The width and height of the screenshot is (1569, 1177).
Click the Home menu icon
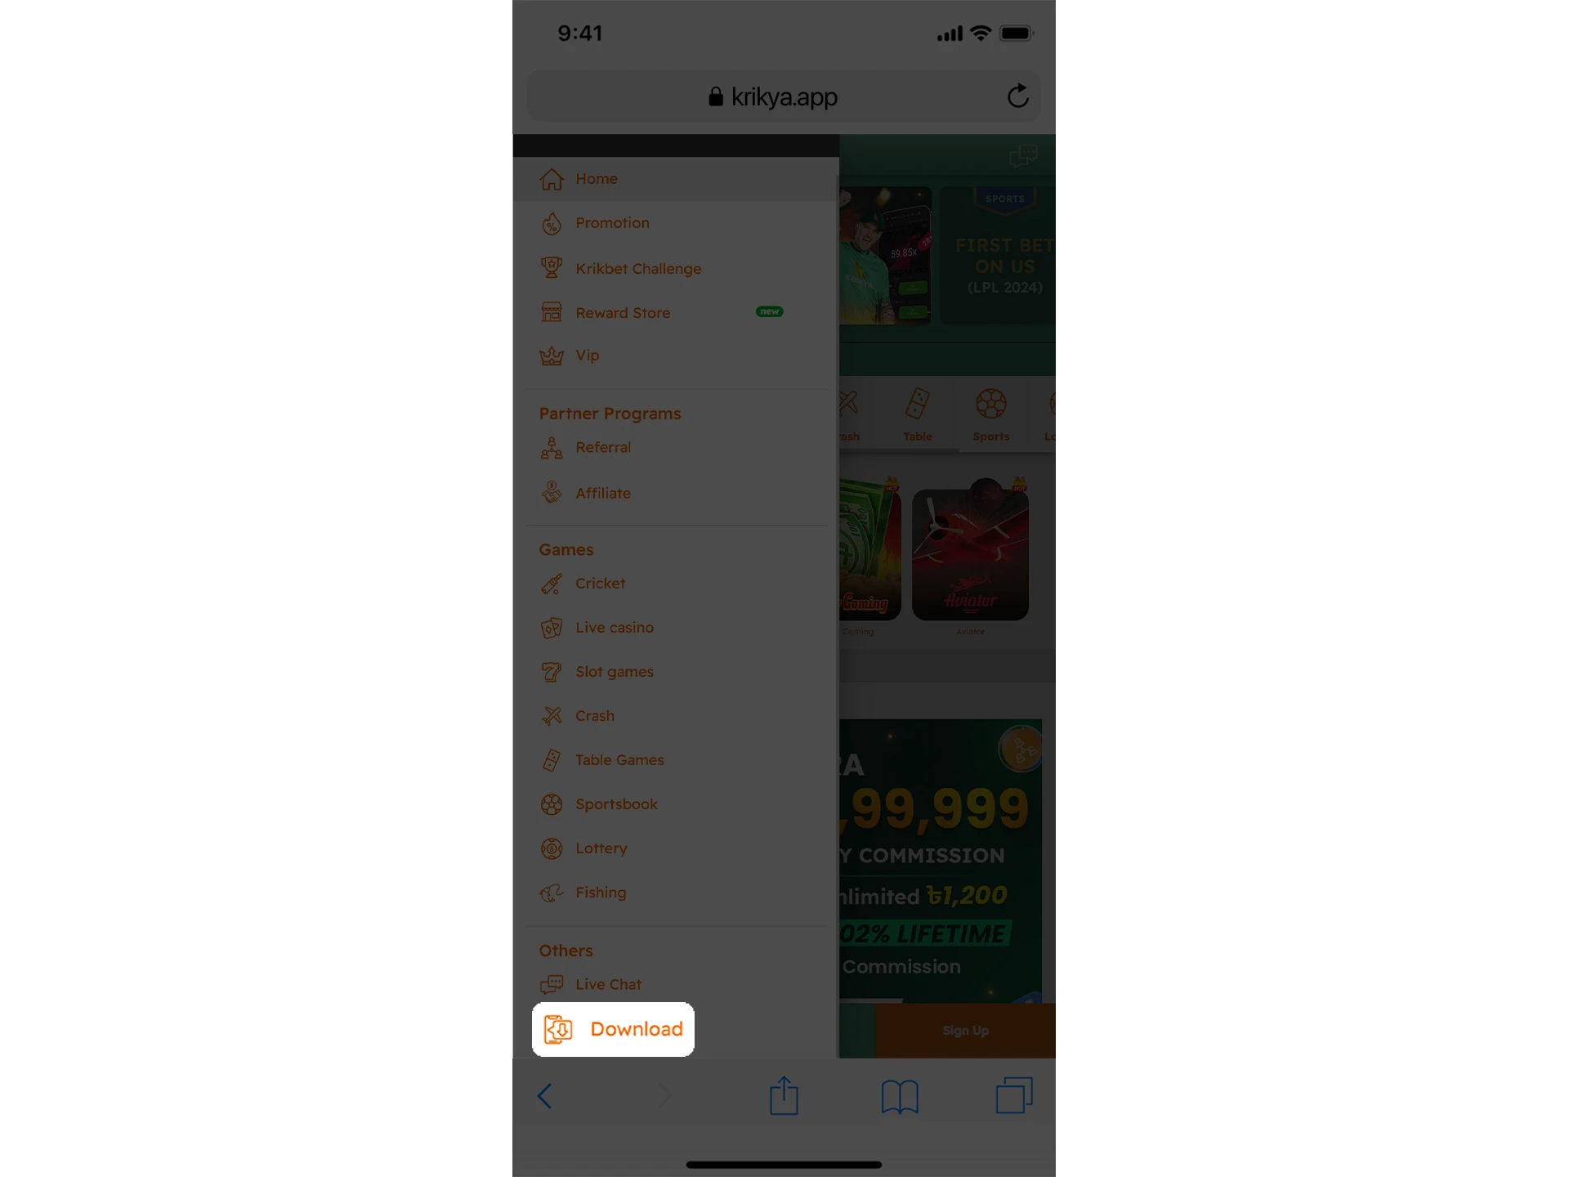coord(551,178)
